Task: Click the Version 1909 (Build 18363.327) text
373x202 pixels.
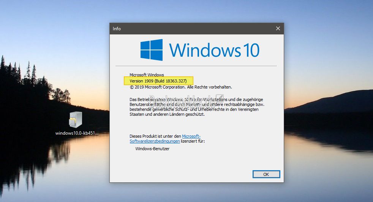Action: (158, 81)
